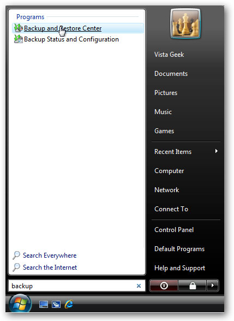234x321 pixels.
Task: Click the Search the Internet magnifier icon
Action: tap(16, 267)
